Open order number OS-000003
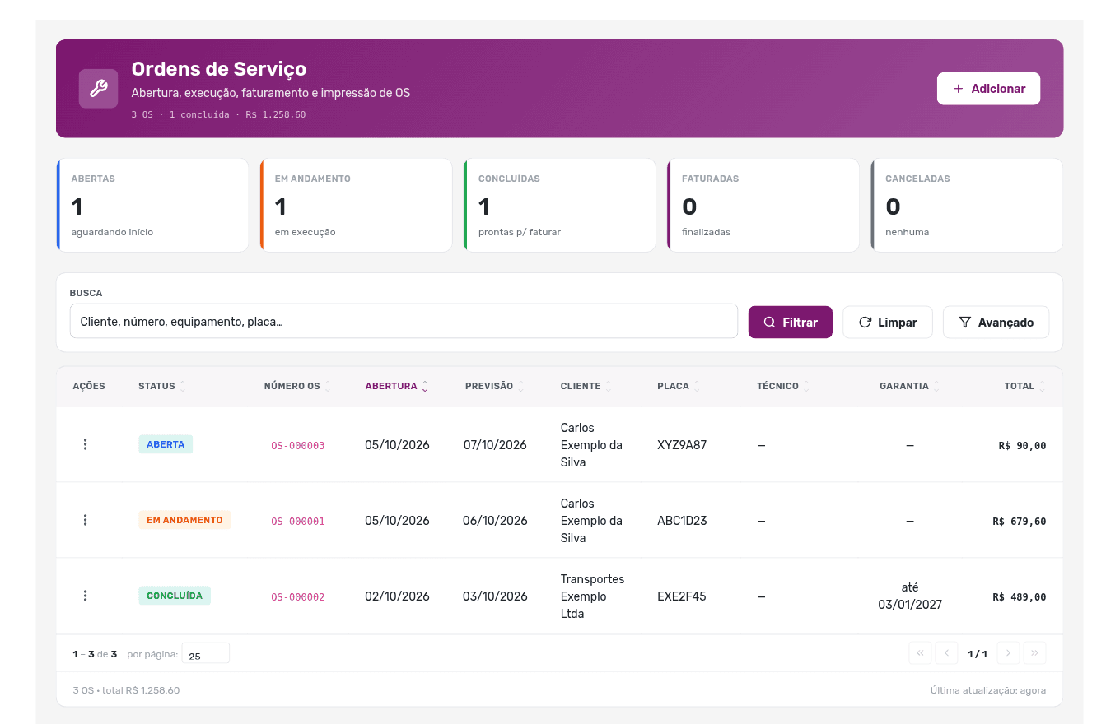The height and width of the screenshot is (724, 1120). point(297,446)
